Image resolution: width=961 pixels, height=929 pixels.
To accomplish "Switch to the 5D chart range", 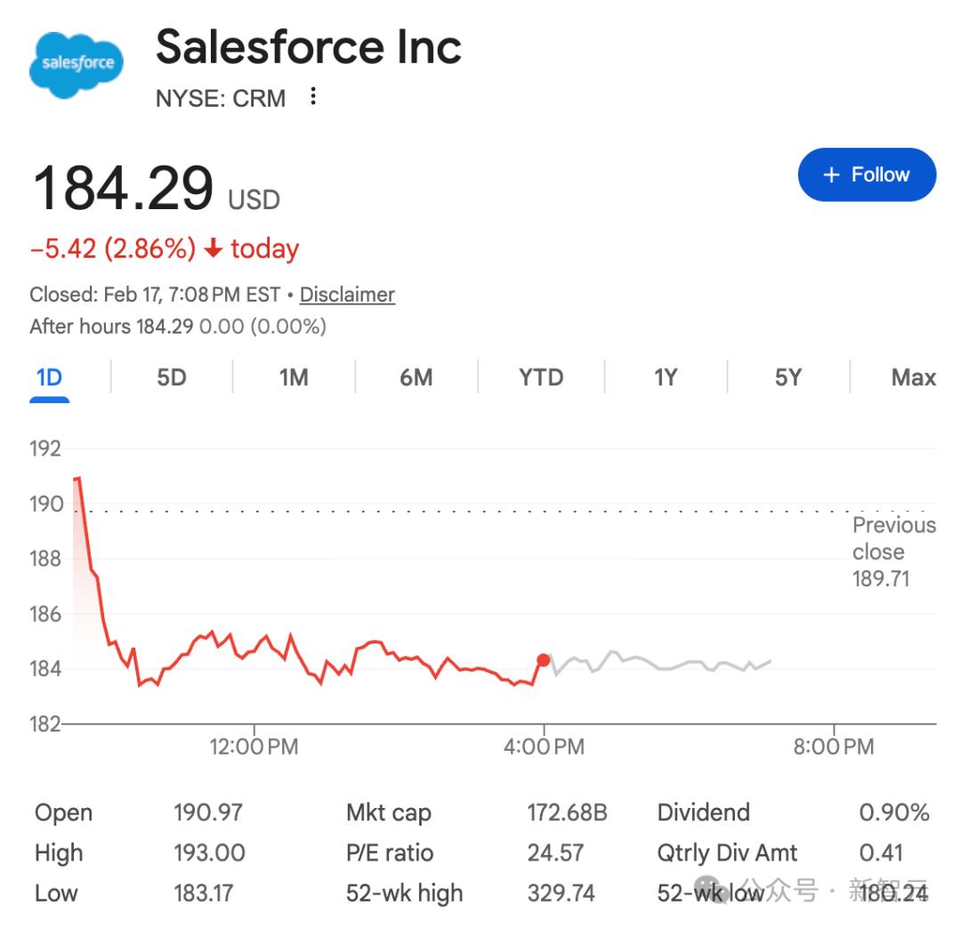I will tap(172, 377).
